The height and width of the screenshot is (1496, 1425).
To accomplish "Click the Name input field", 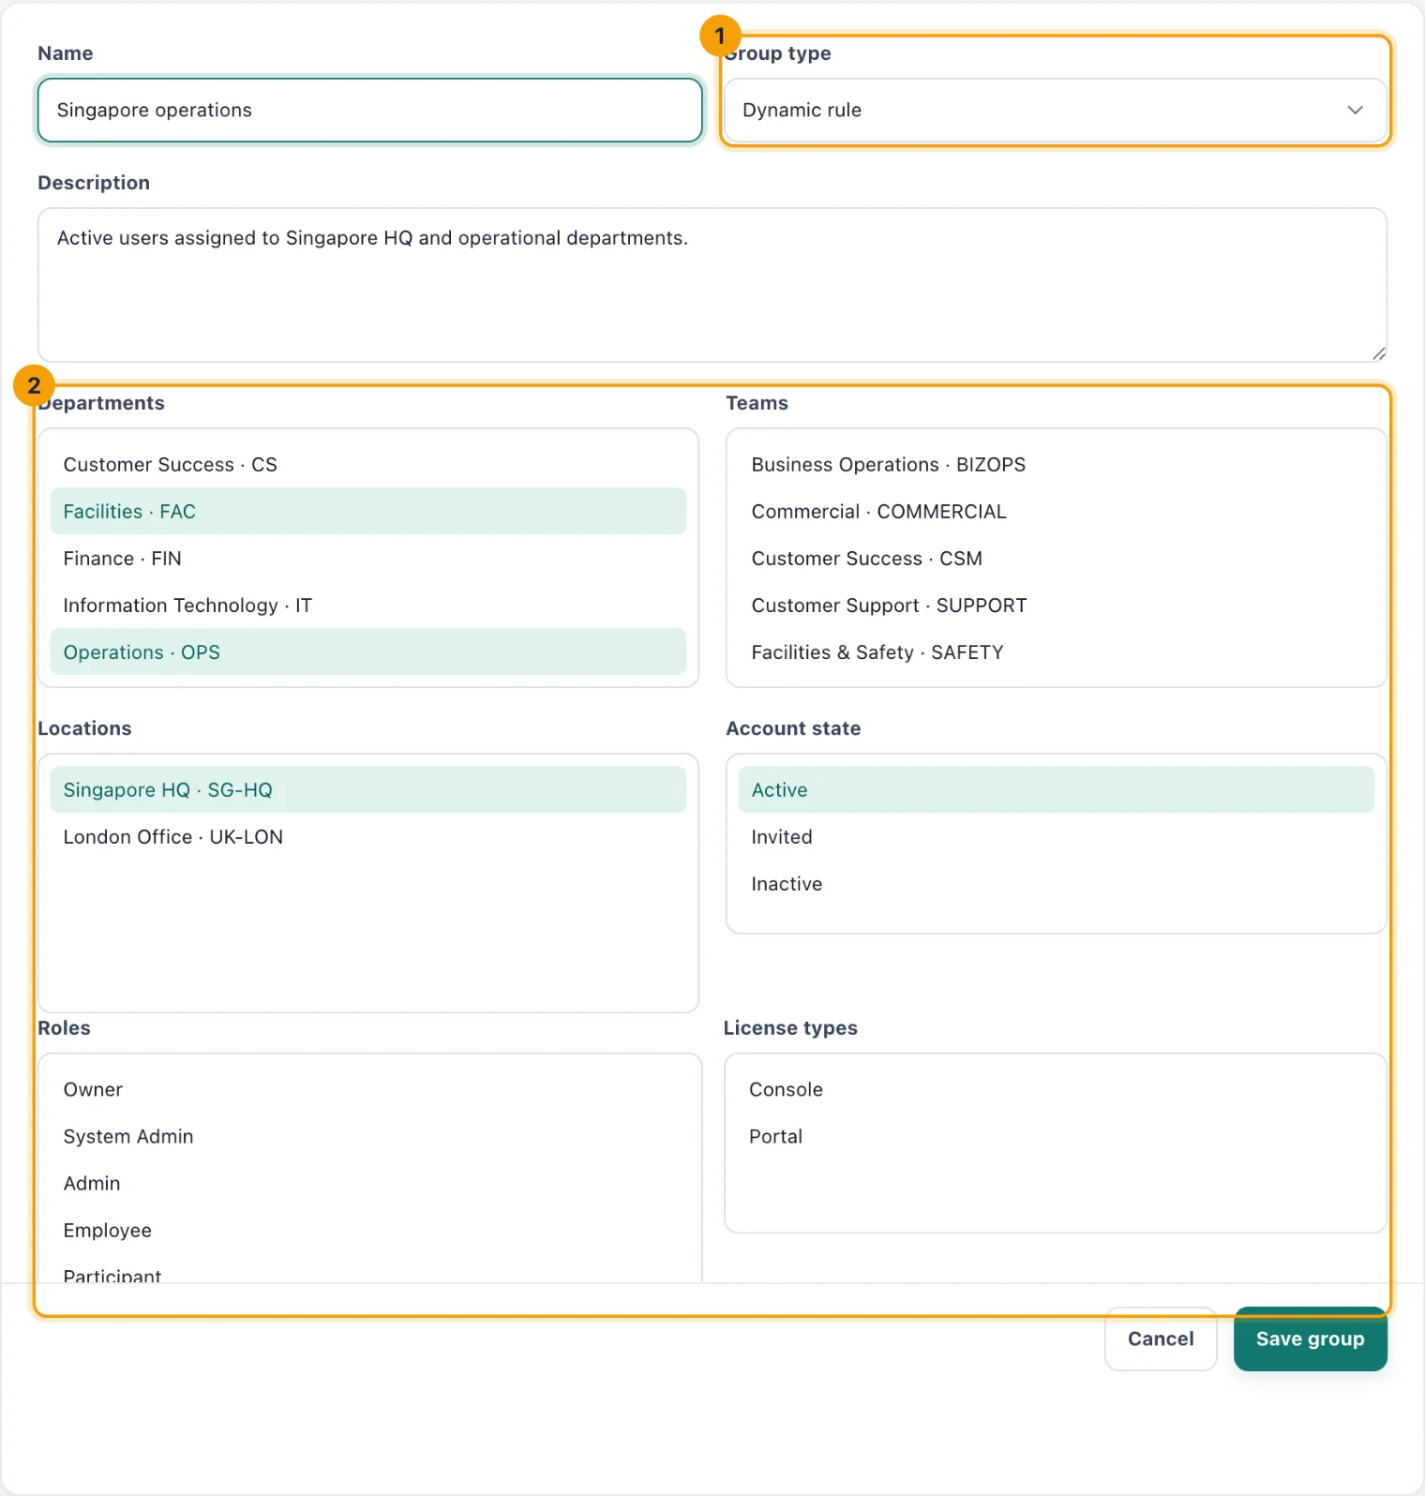I will pyautogui.click(x=370, y=111).
